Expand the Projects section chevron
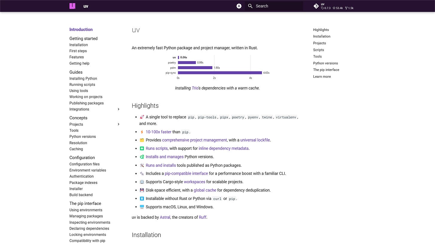435x244 pixels. click(118, 124)
